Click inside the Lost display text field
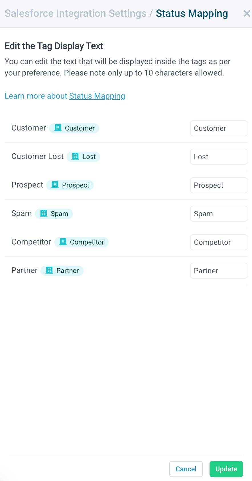Screen dimensions: 252x481 click(x=219, y=157)
